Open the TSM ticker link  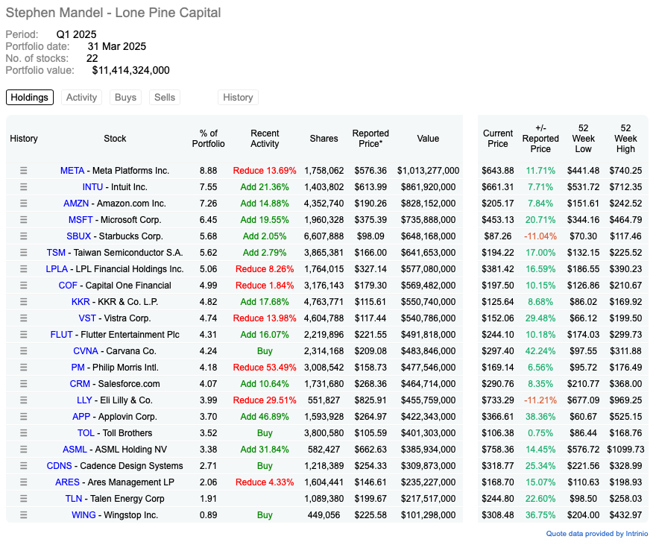coord(56,253)
